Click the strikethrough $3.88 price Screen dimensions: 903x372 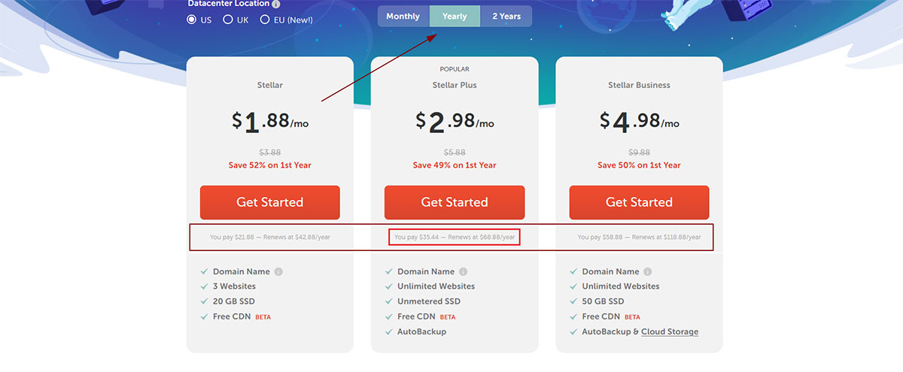[270, 153]
